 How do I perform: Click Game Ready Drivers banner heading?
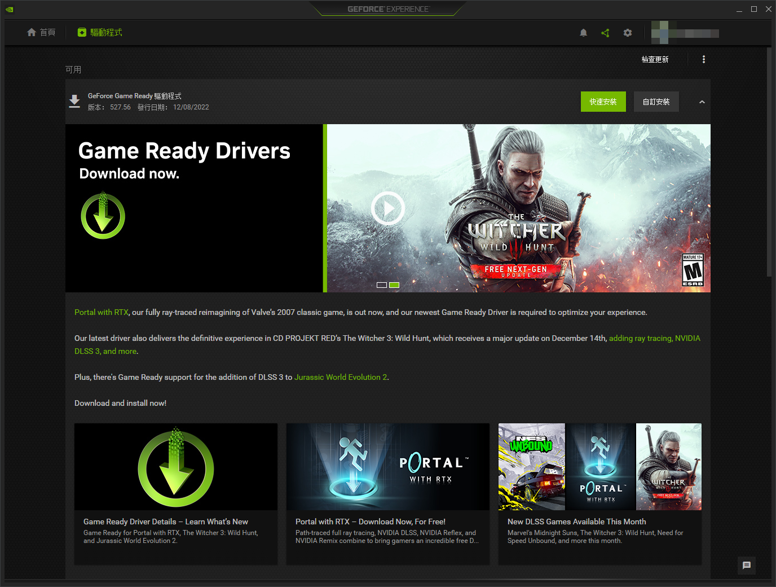coord(184,151)
